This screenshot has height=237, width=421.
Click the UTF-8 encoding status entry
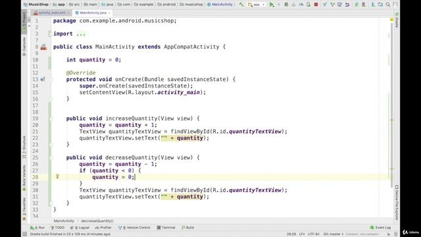[313, 234]
